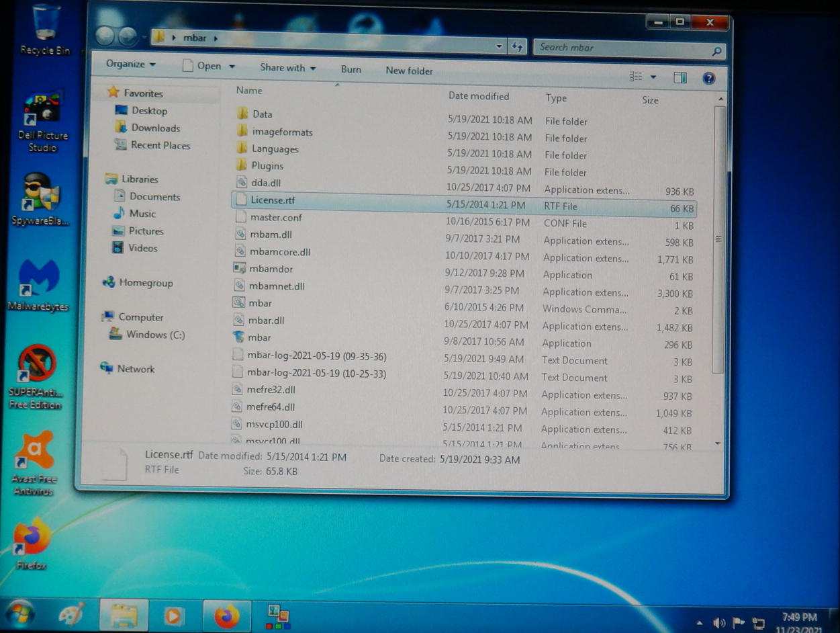Select Homegroup in navigation pane
The width and height of the screenshot is (840, 633).
point(137,283)
